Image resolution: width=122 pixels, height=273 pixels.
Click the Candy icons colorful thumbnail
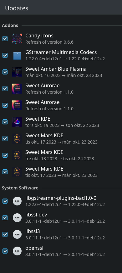point(17,39)
